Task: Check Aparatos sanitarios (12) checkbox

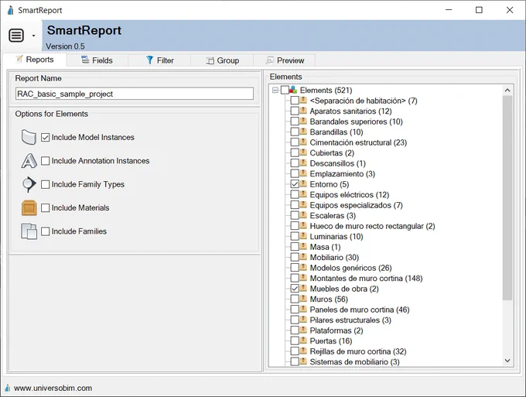Action: [x=295, y=111]
